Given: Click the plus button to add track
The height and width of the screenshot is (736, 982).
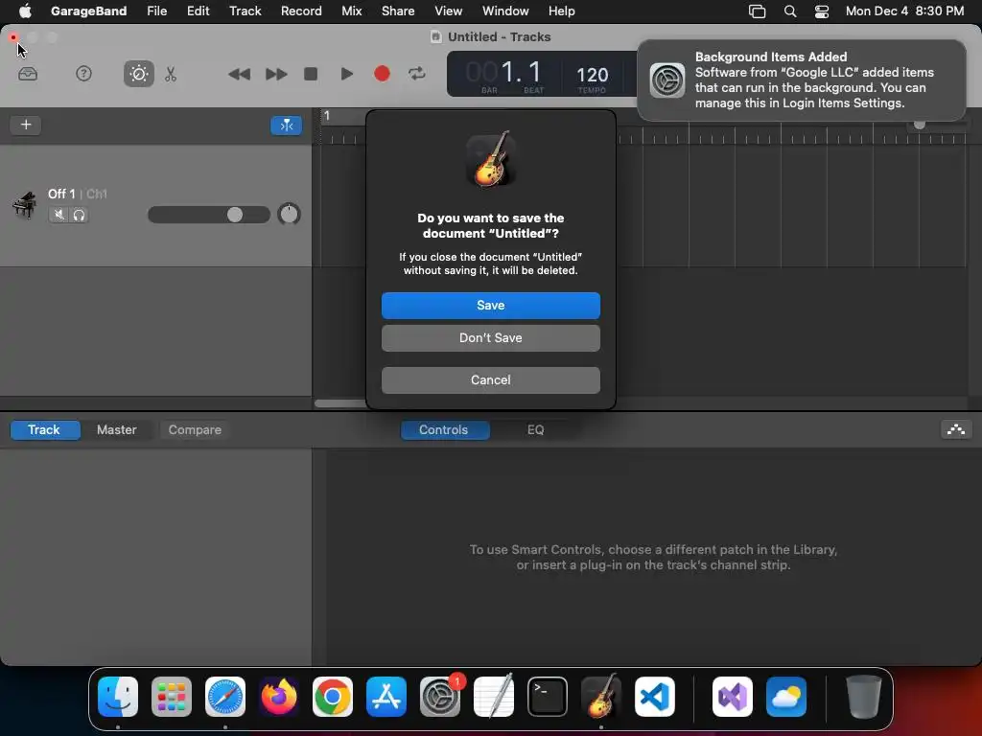Looking at the screenshot, I should pos(26,125).
